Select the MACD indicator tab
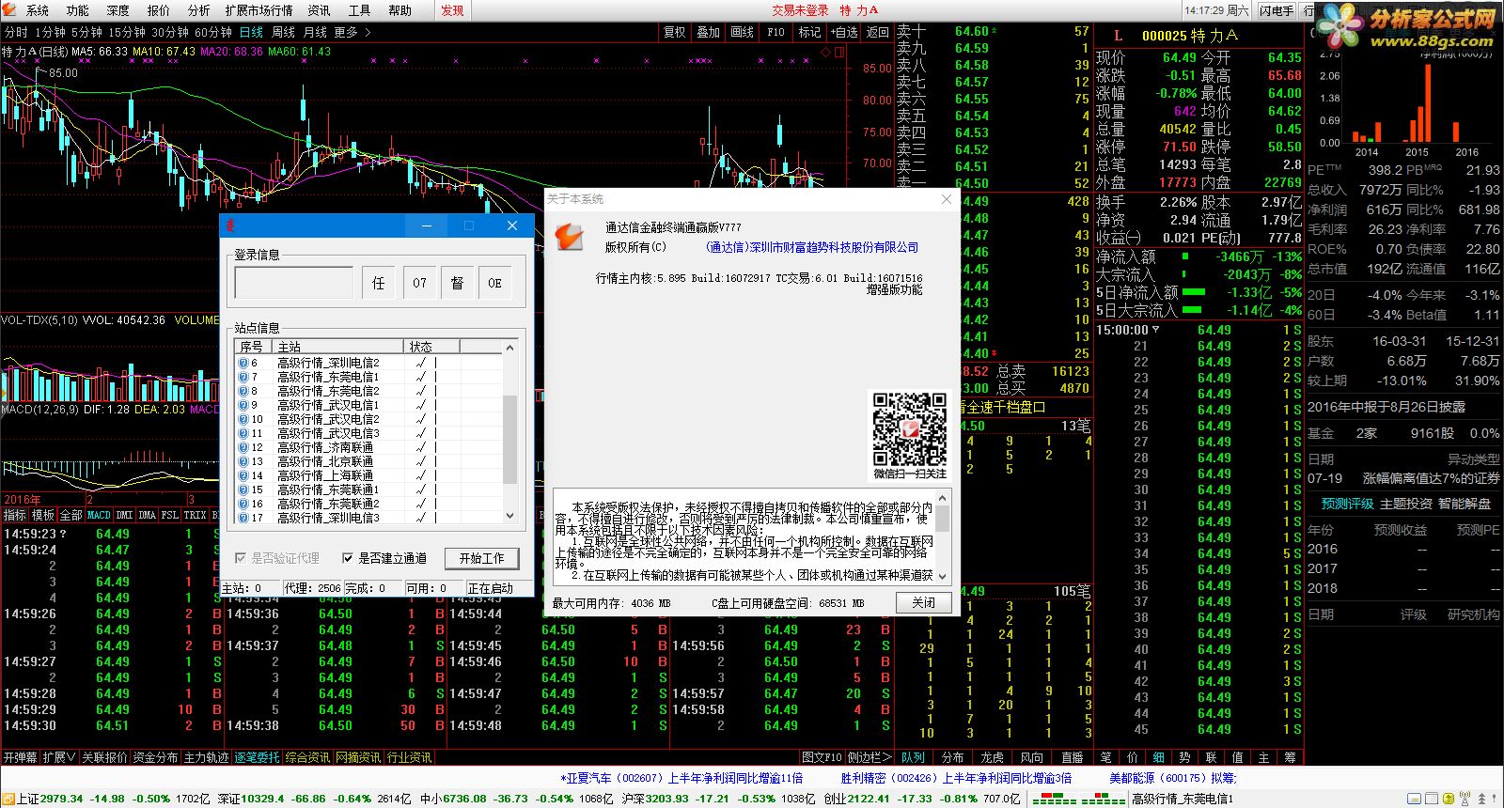The width and height of the screenshot is (1504, 808). pyautogui.click(x=99, y=515)
